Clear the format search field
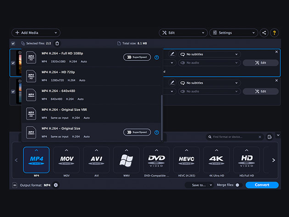The image size is (289, 217). pyautogui.click(x=260, y=137)
